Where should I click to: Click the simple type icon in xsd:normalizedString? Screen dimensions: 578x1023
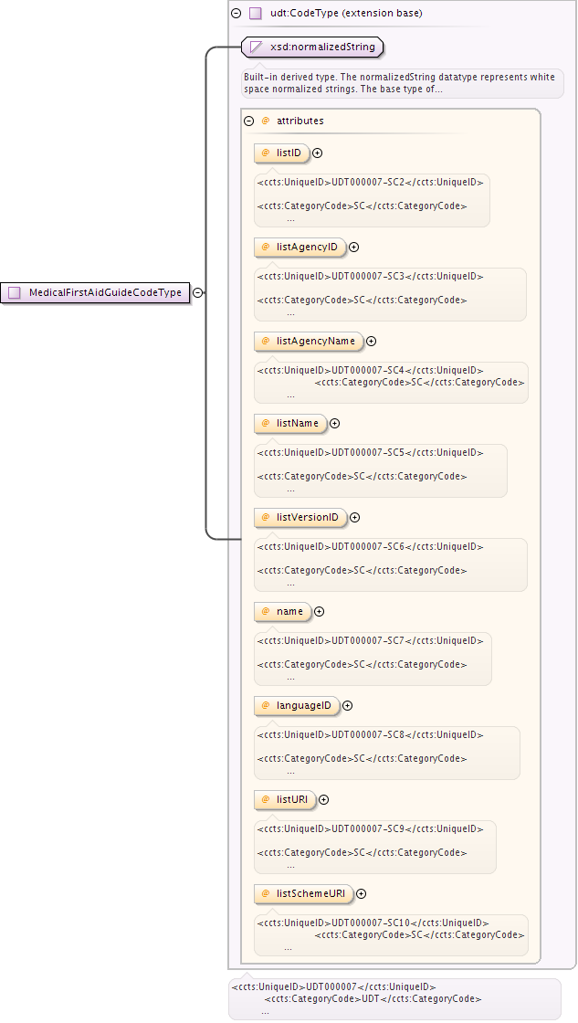(x=257, y=47)
